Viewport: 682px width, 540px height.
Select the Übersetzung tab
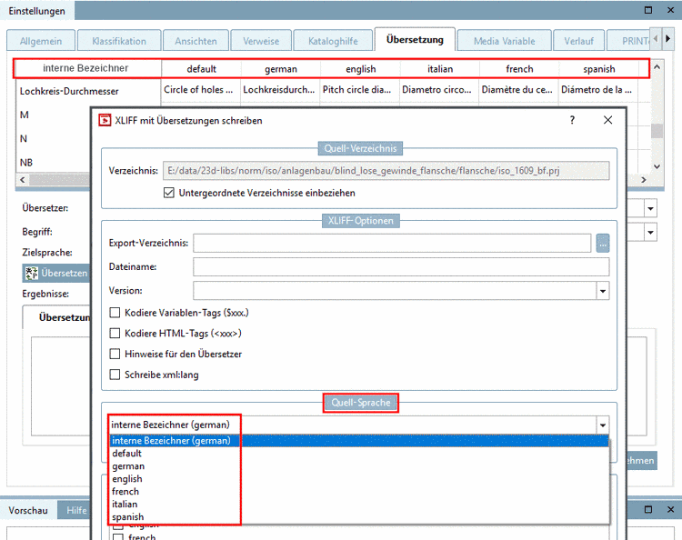tap(415, 40)
